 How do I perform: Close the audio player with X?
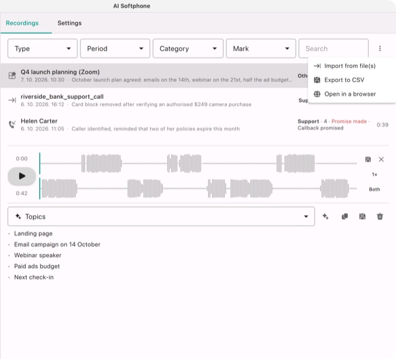point(381,159)
